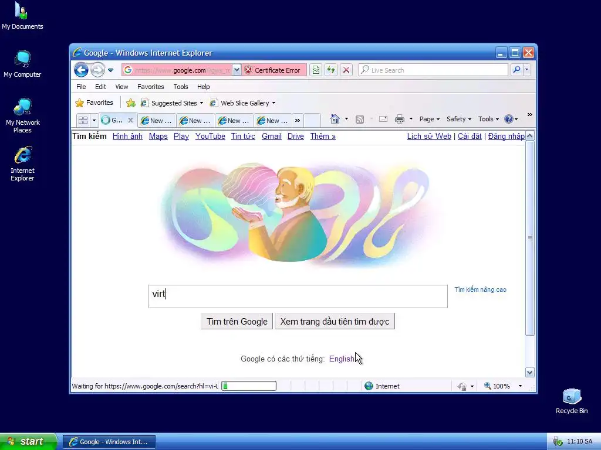601x450 pixels.
Task: Click the Google doodle image
Action: tap(299, 214)
